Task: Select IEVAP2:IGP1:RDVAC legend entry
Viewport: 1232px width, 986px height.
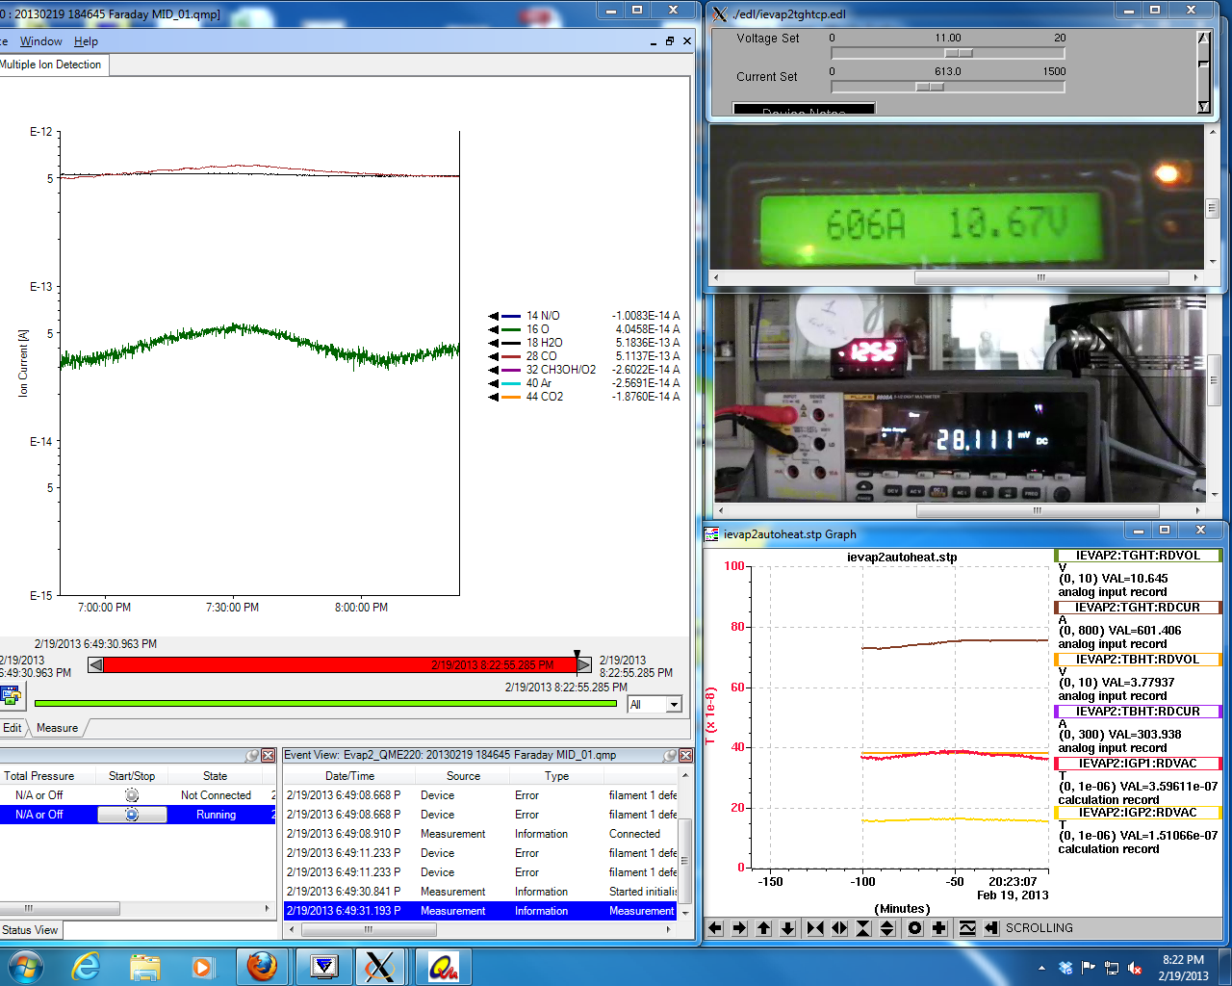Action: coord(1138,764)
